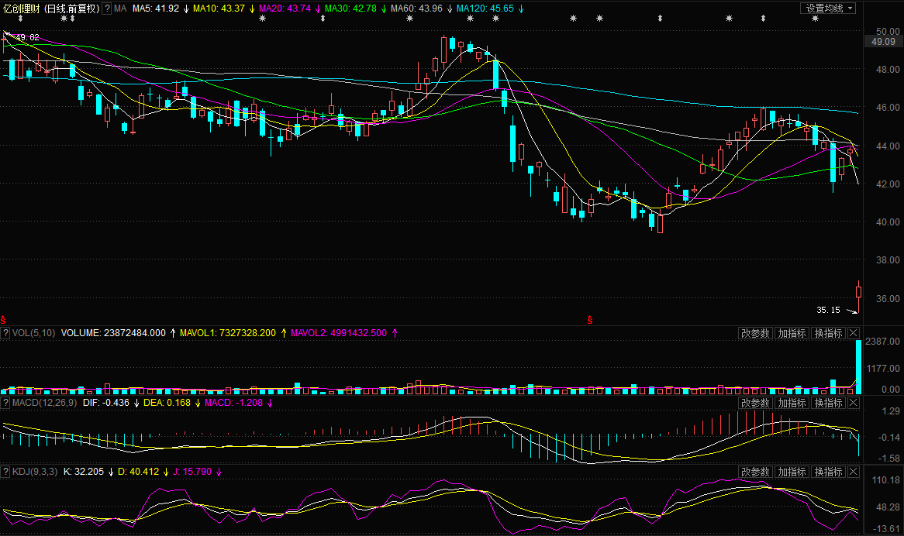Click 换指标 in the VOL panel
Image resolution: width=904 pixels, height=536 pixels.
(x=828, y=333)
